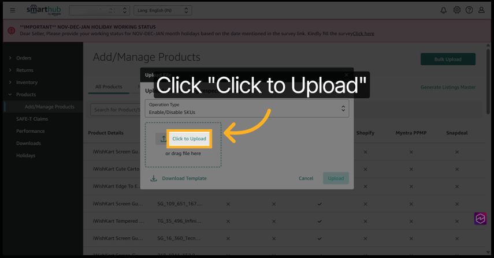Click the "Click to Upload" button

tap(189, 139)
